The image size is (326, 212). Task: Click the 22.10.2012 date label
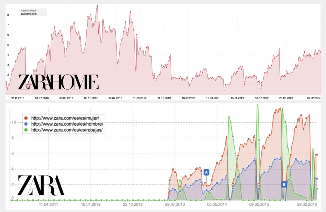(133, 204)
